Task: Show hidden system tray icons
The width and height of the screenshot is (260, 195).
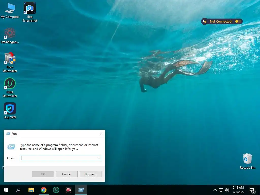Action: click(215, 190)
